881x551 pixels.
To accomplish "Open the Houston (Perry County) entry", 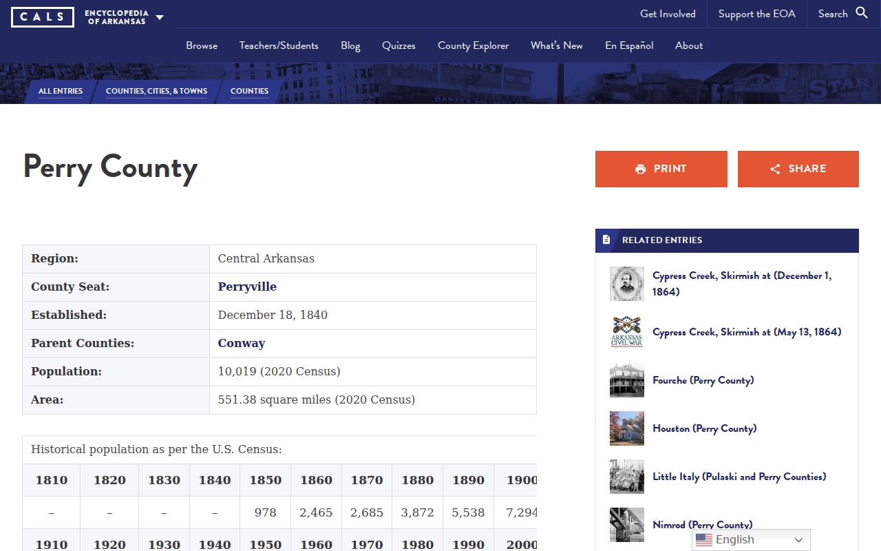I will click(705, 428).
